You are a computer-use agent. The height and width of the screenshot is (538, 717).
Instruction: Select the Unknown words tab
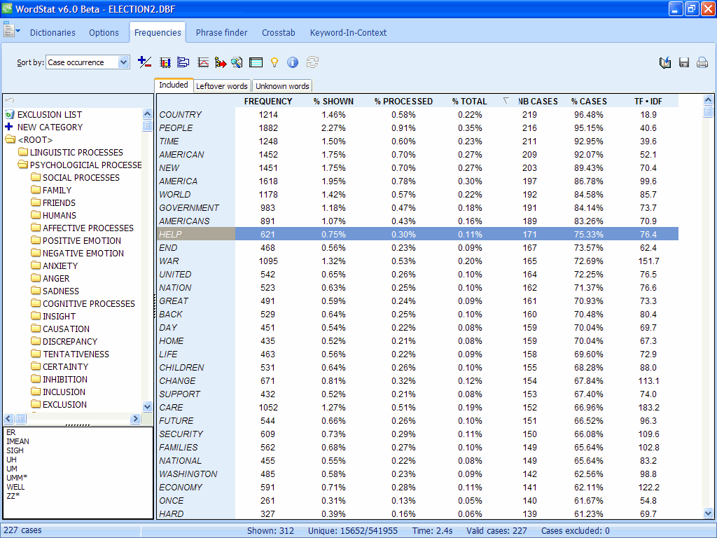[x=281, y=86]
